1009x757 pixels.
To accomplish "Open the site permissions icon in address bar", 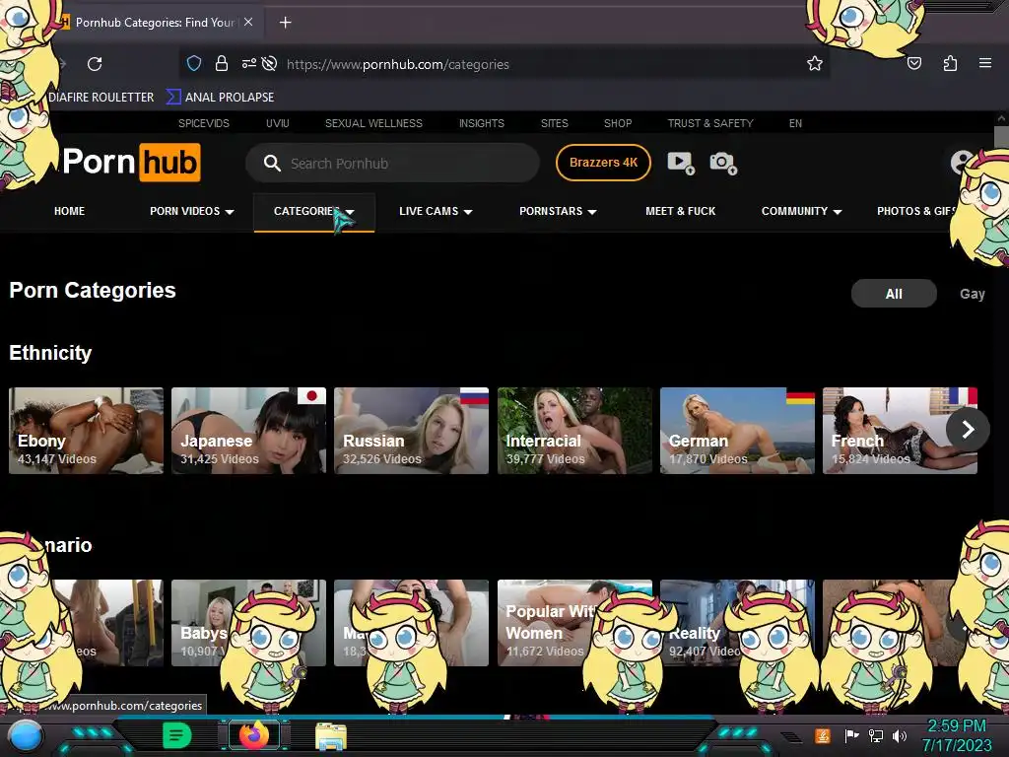I will tap(248, 63).
